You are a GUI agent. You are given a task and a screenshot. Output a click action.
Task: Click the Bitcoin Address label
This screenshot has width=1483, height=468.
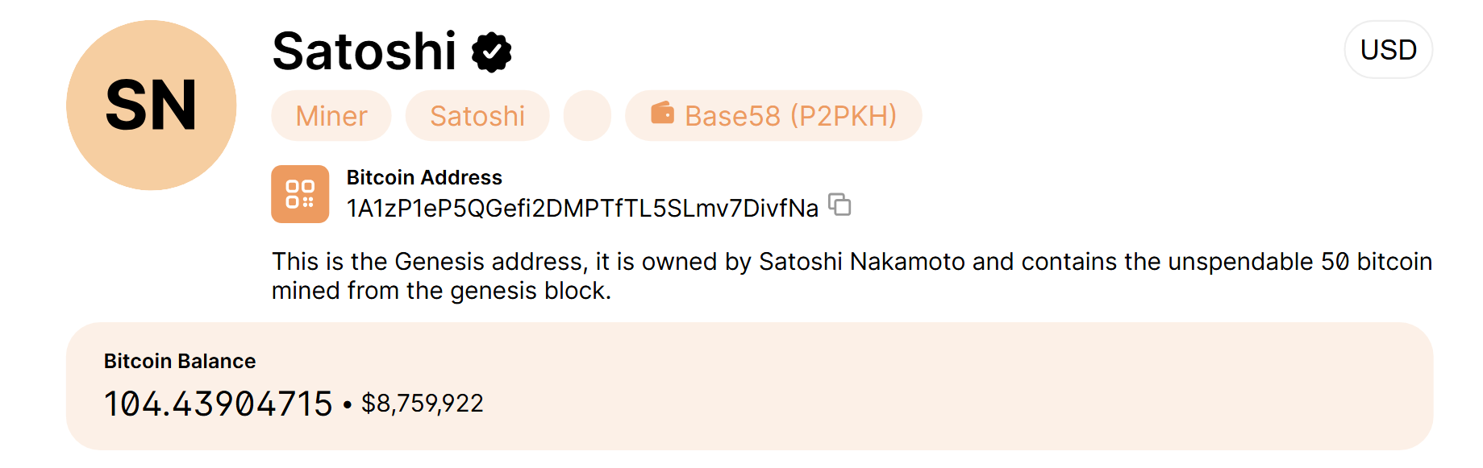pos(424,177)
